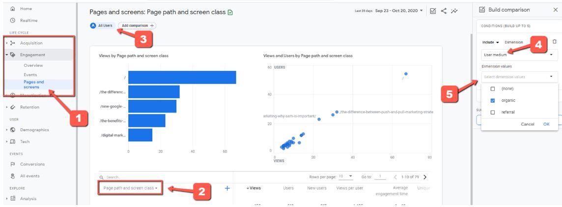
Task: Click the All events icon
Action: point(13,176)
